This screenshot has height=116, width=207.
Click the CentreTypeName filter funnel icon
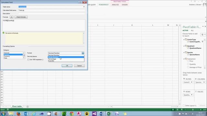click(x=202, y=42)
